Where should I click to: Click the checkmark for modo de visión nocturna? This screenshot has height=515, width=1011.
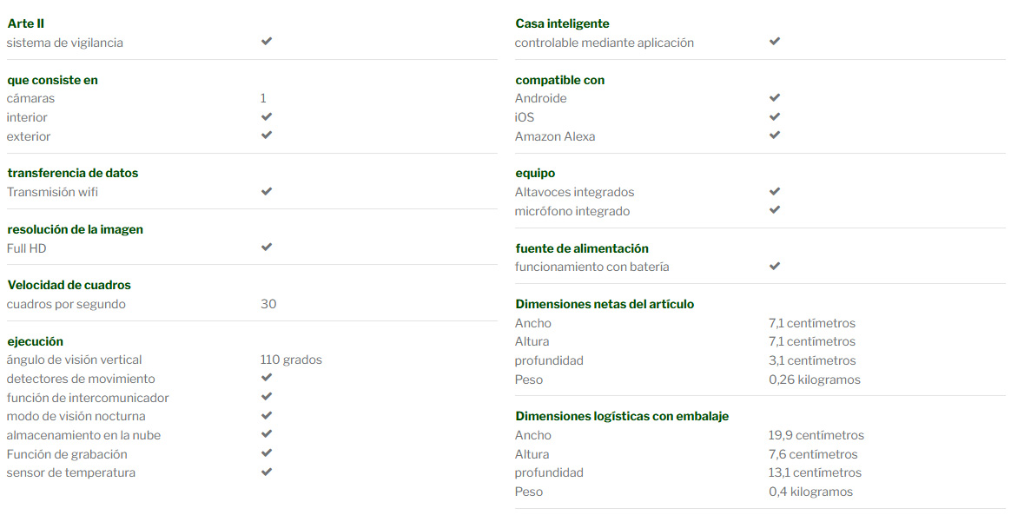pyautogui.click(x=267, y=416)
